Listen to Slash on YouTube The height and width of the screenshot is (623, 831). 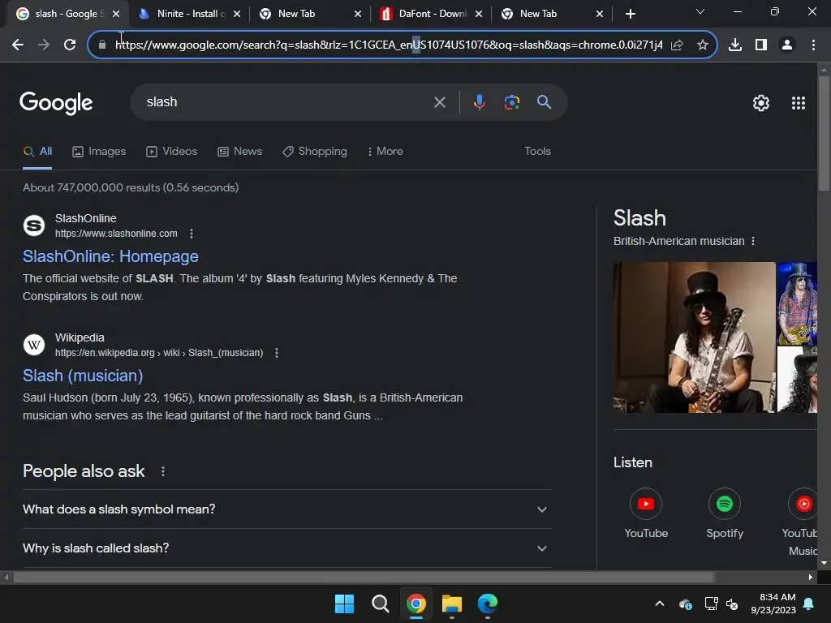[645, 513]
